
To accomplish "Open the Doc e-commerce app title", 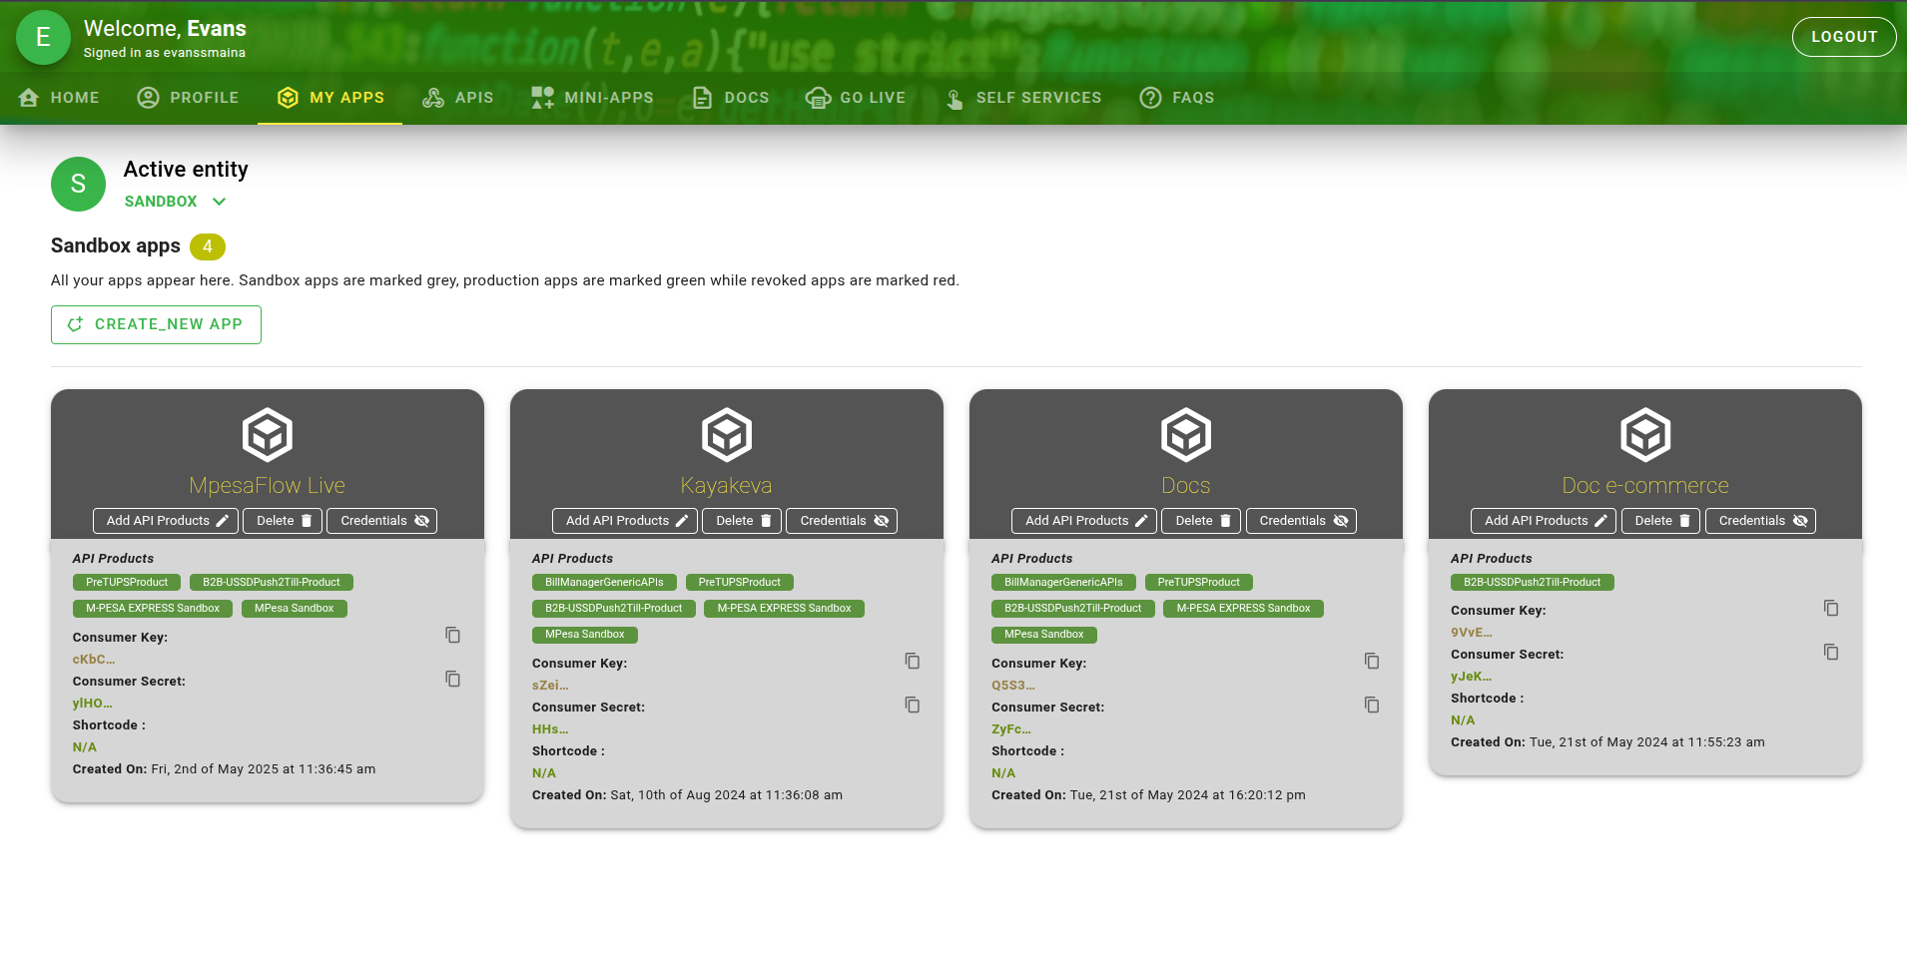I will [x=1645, y=485].
